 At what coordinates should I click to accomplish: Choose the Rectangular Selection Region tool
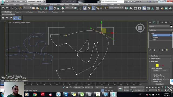click(x=42, y=8)
